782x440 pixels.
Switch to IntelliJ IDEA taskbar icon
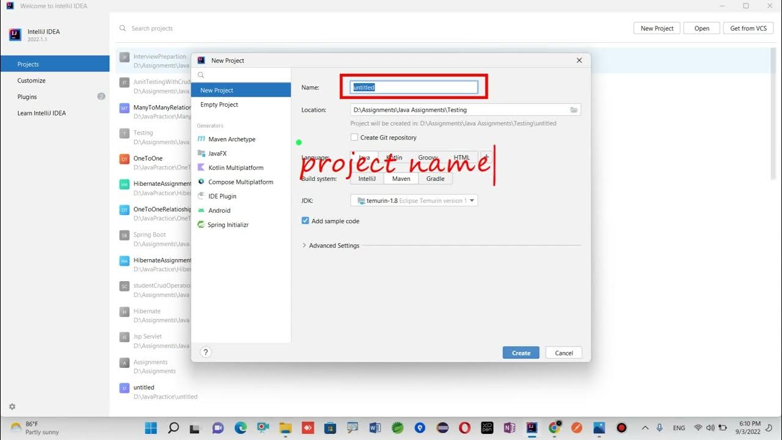click(532, 428)
